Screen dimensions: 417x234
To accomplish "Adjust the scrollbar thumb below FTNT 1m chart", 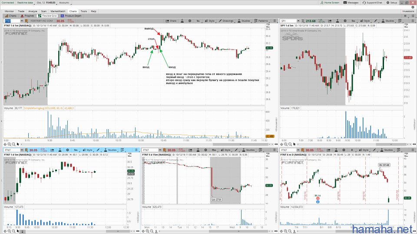I will point(240,144).
